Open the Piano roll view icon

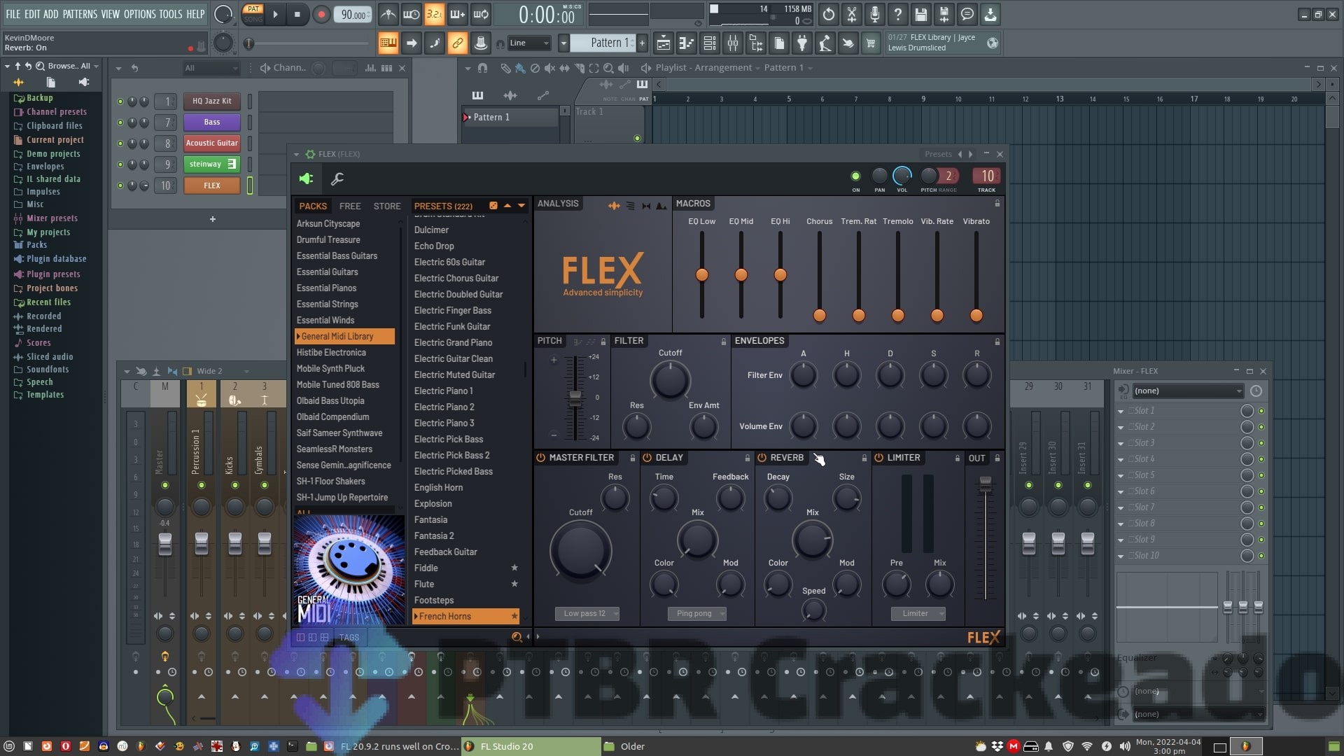(687, 43)
